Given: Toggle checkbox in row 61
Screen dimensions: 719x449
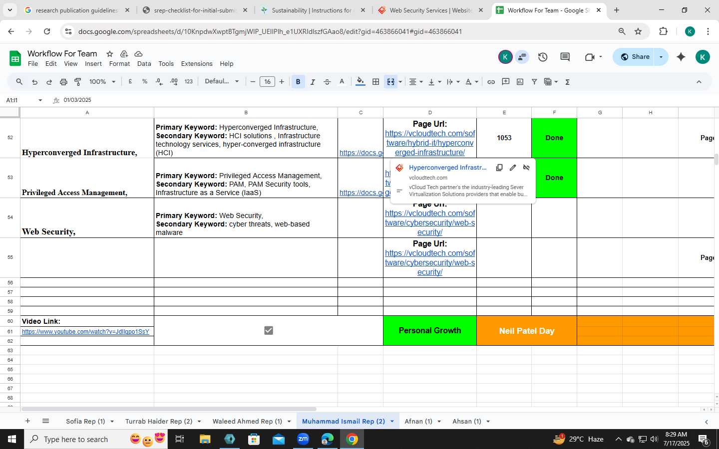Looking at the screenshot, I should pyautogui.click(x=269, y=330).
